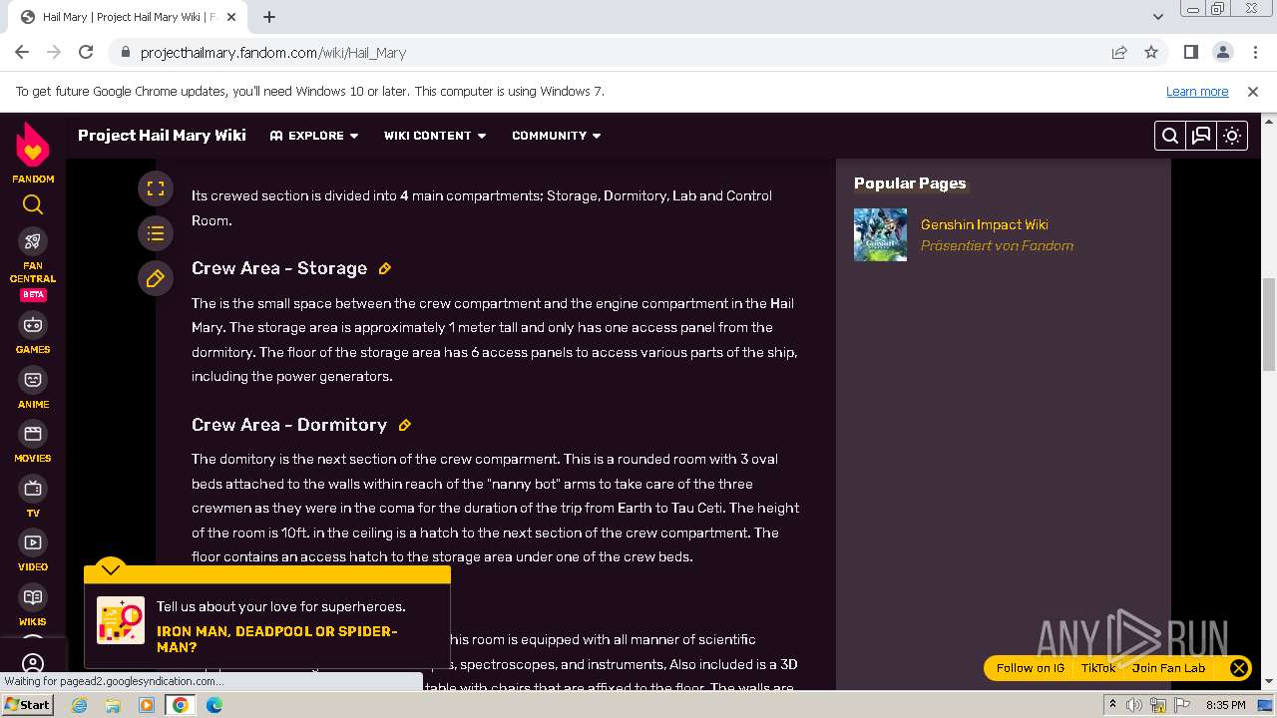Open a new browser tab
Image resolution: width=1277 pixels, height=718 pixels.
pos(269,17)
